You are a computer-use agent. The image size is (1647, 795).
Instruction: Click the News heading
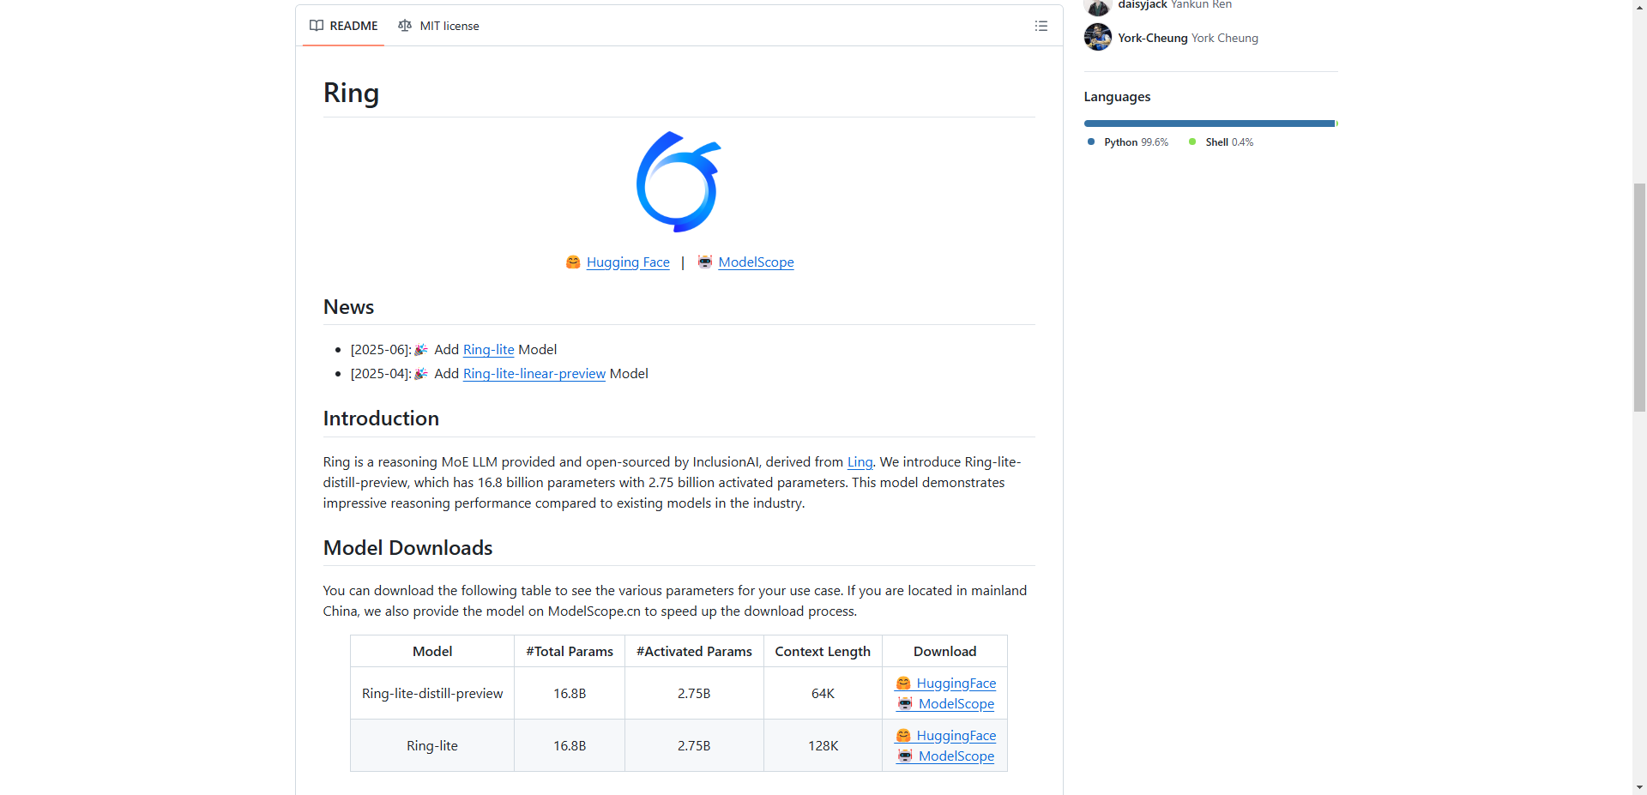point(348,307)
